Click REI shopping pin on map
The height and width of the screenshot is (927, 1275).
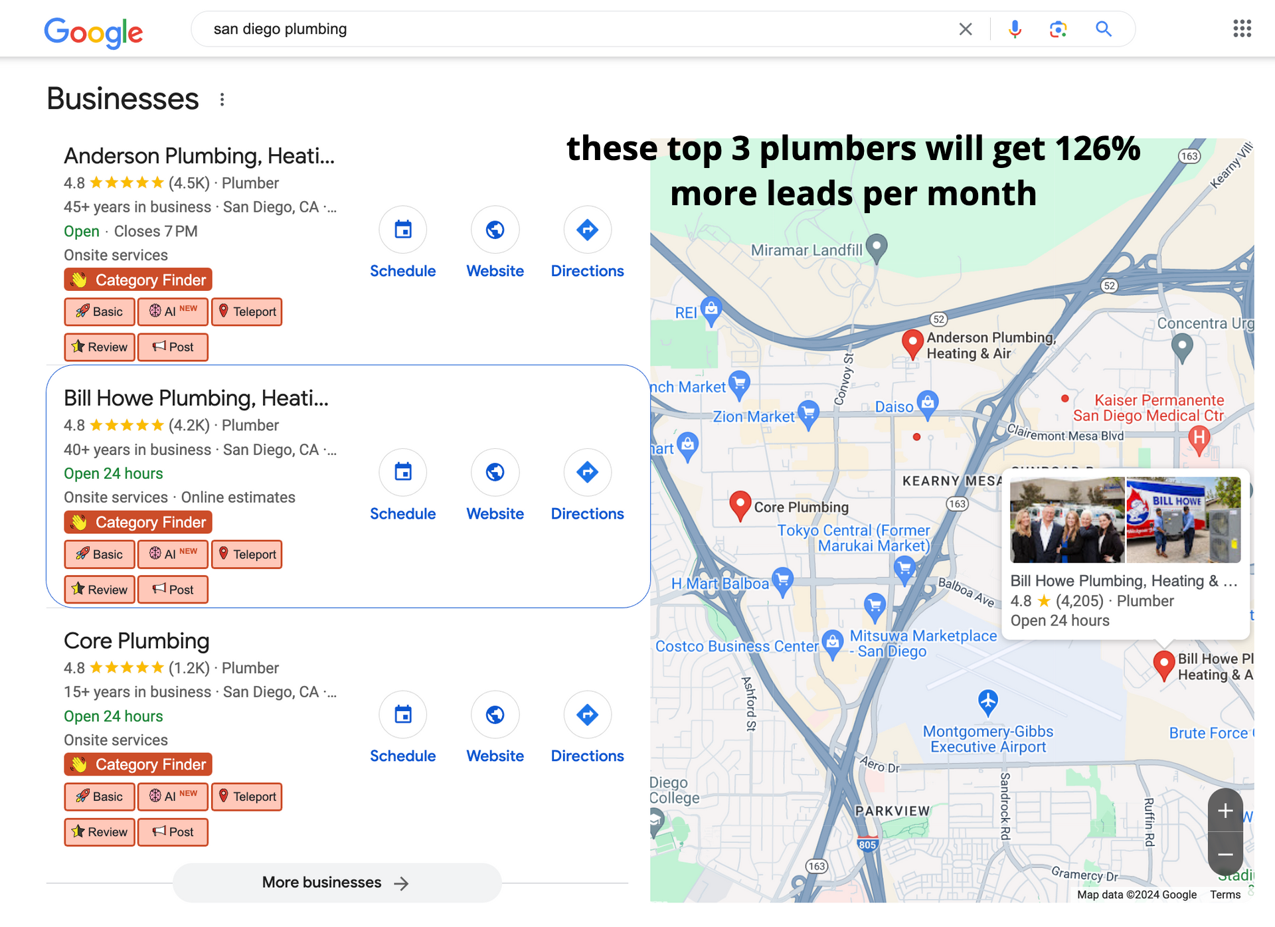pos(711,311)
